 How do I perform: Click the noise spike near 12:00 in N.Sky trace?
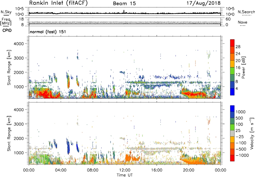124,12
